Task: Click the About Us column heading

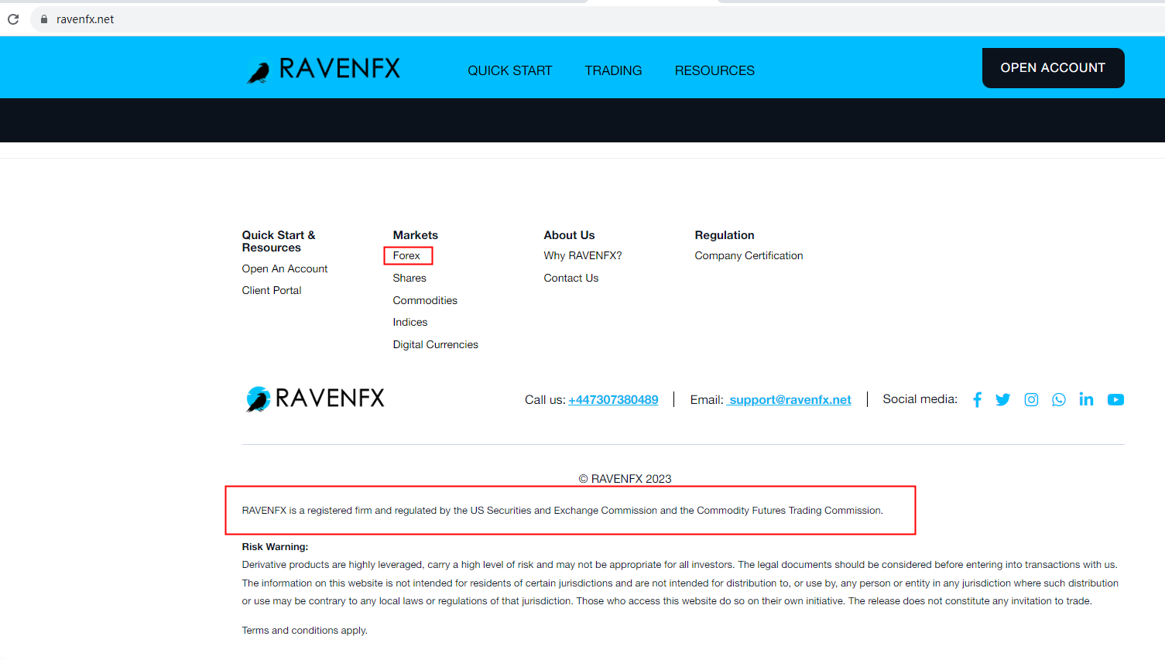Action: [570, 235]
